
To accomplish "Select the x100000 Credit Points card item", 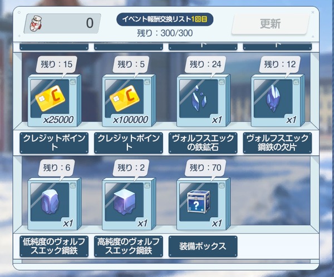I will tap(129, 101).
